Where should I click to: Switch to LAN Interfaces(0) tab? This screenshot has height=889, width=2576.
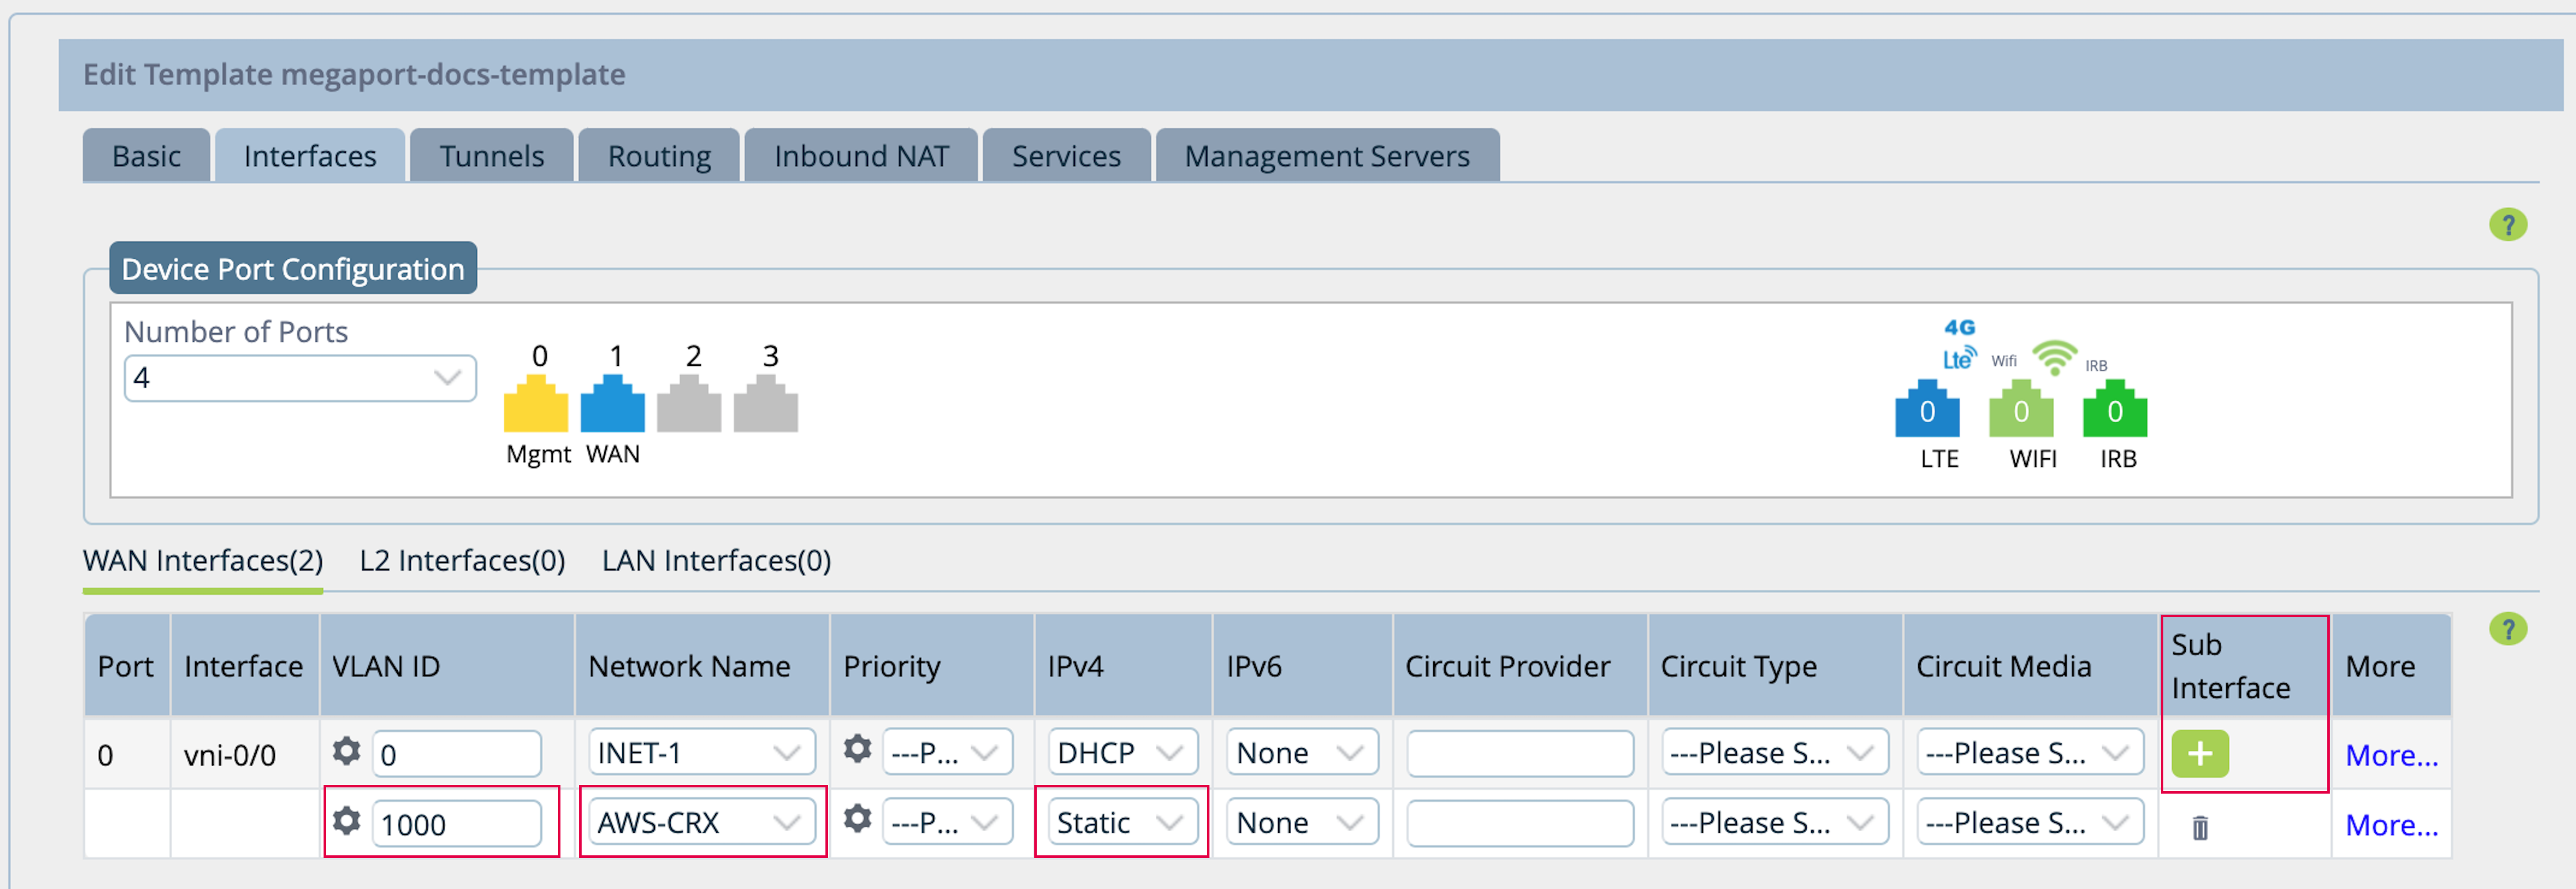point(716,560)
